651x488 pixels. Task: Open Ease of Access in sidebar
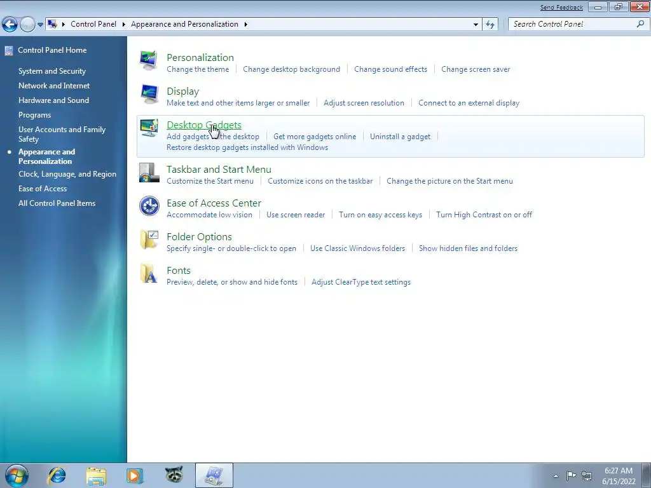coord(43,188)
